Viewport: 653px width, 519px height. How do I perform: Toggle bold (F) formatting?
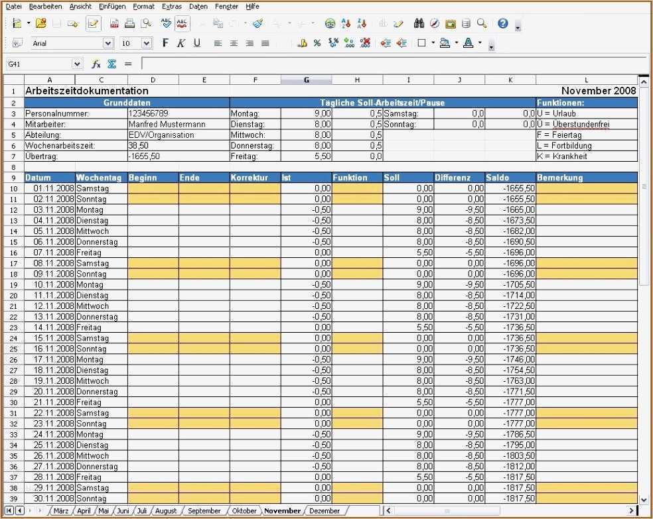[165, 43]
